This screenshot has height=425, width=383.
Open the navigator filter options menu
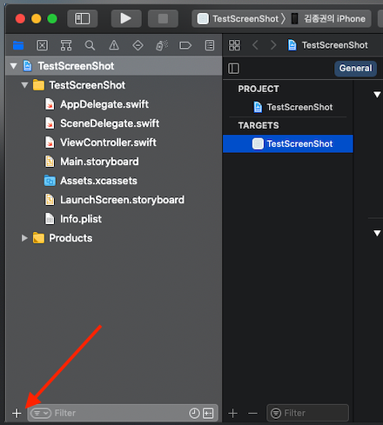point(41,413)
